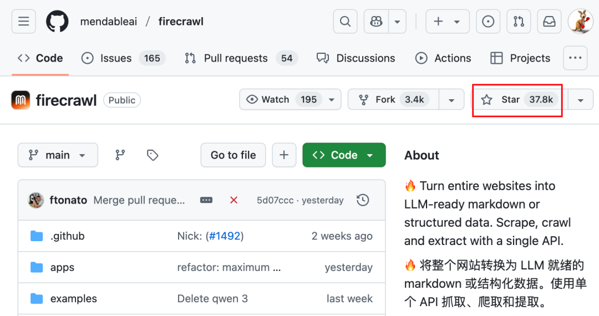The height and width of the screenshot is (316, 599).
Task: Open the refactor: maximum commit message
Action: (229, 267)
